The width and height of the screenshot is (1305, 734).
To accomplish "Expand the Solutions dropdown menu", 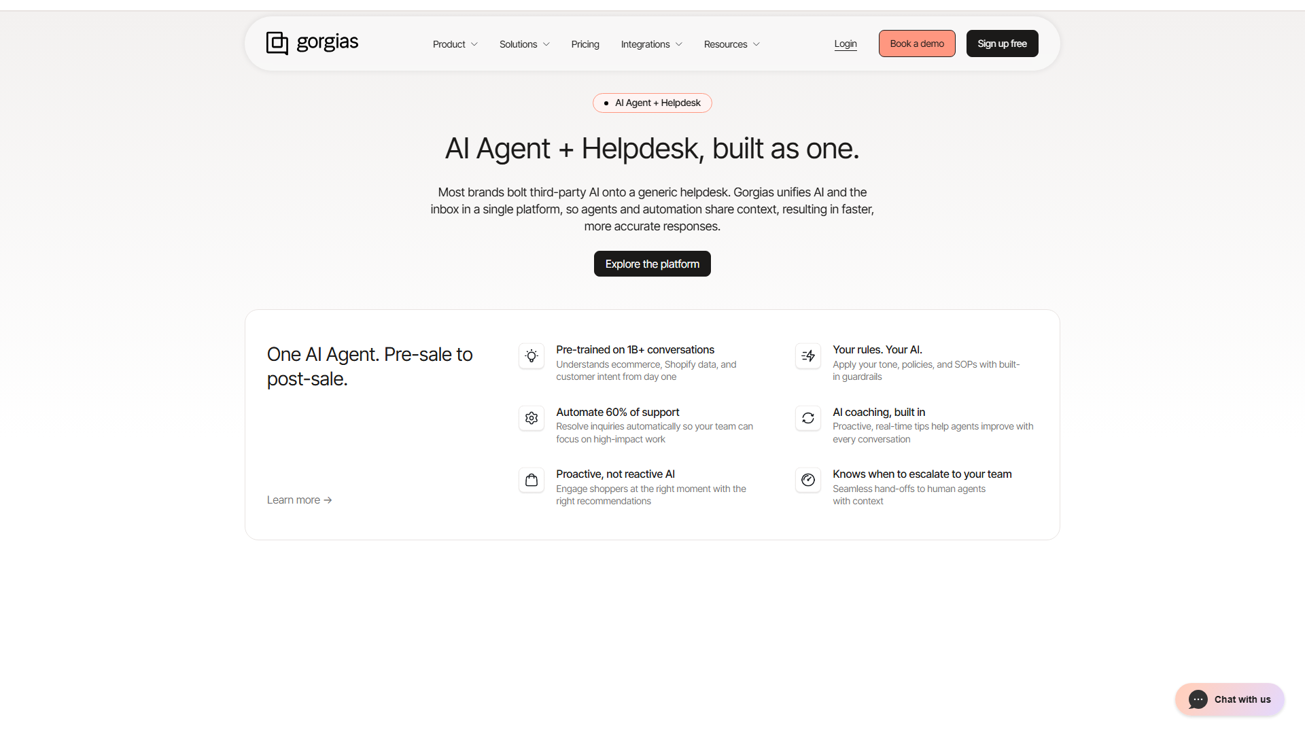I will pos(525,44).
